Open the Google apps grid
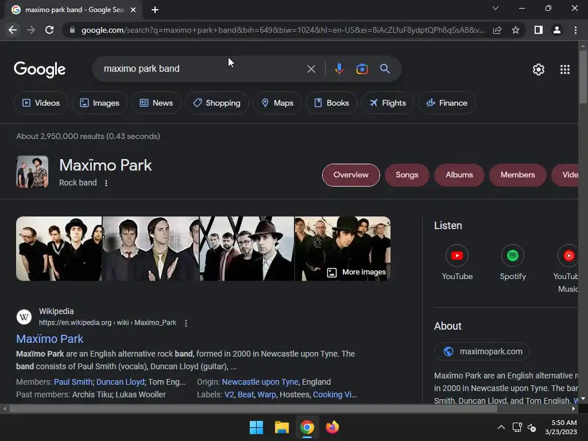Viewport: 588px width, 441px height. click(565, 69)
